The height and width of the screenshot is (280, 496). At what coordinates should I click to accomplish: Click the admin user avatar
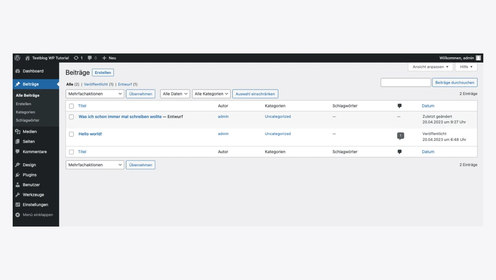tap(478, 58)
